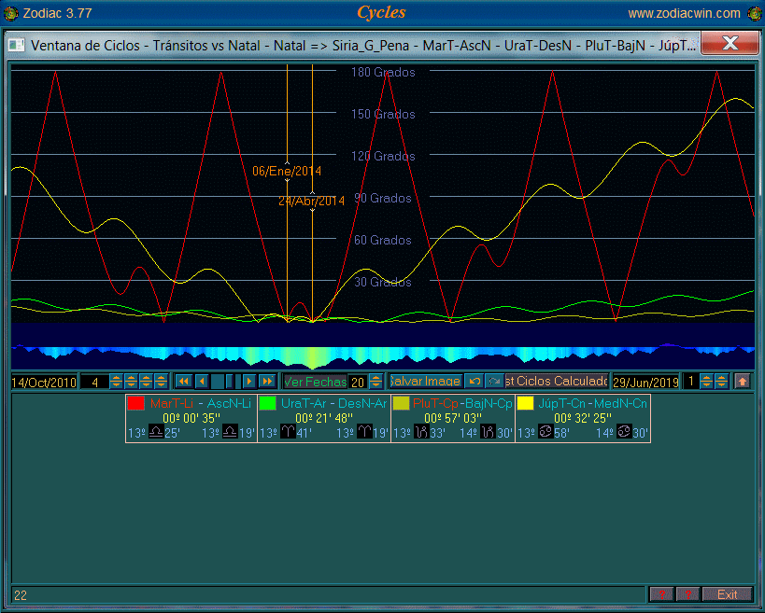Click the 24/Abr/2014 date marker
This screenshot has width=765, height=613.
point(311,201)
